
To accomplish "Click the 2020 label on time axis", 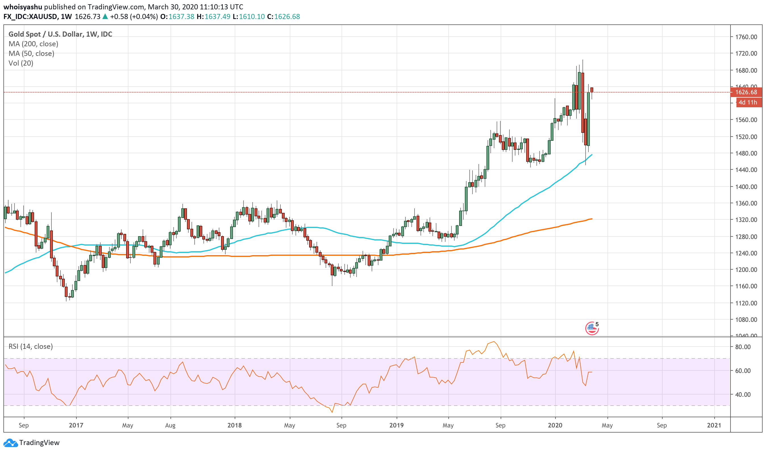I will [x=555, y=425].
